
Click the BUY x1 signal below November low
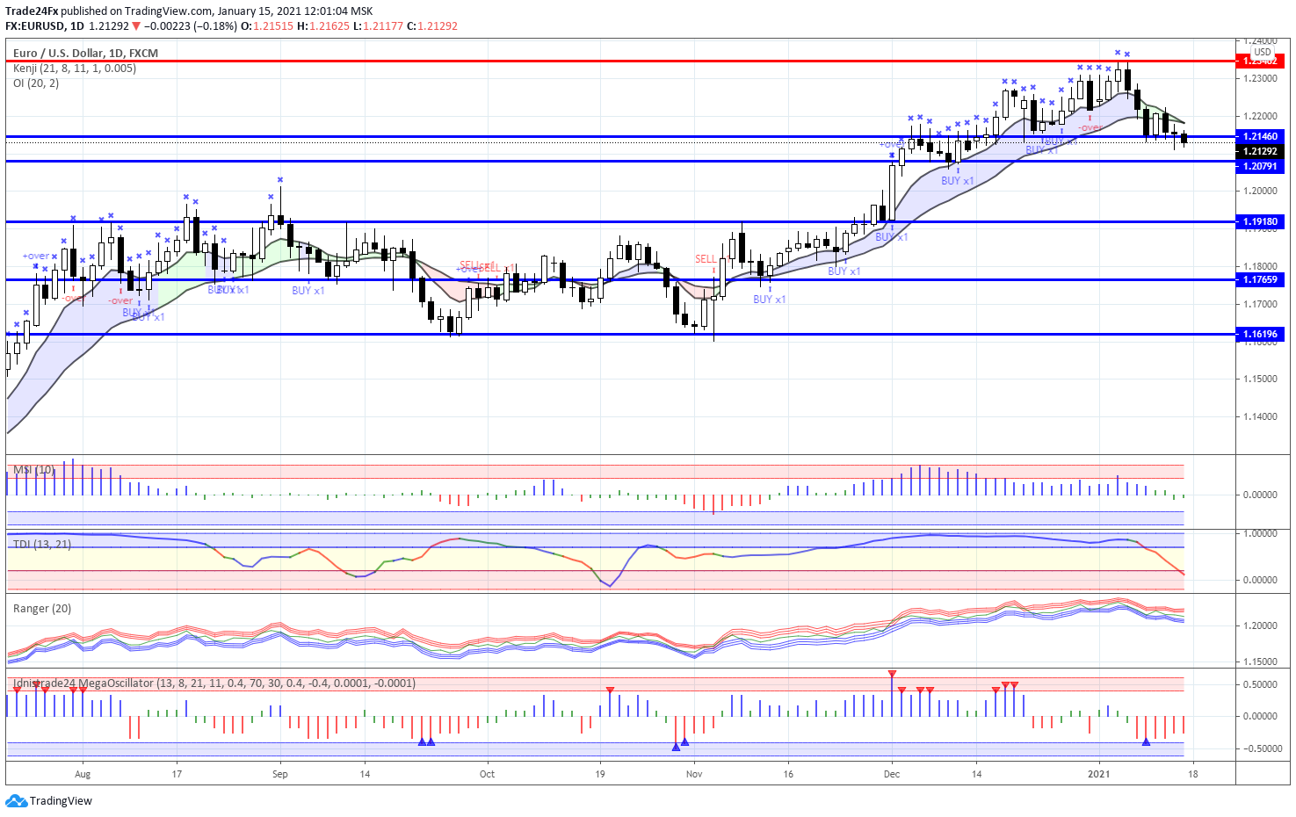coord(770,300)
